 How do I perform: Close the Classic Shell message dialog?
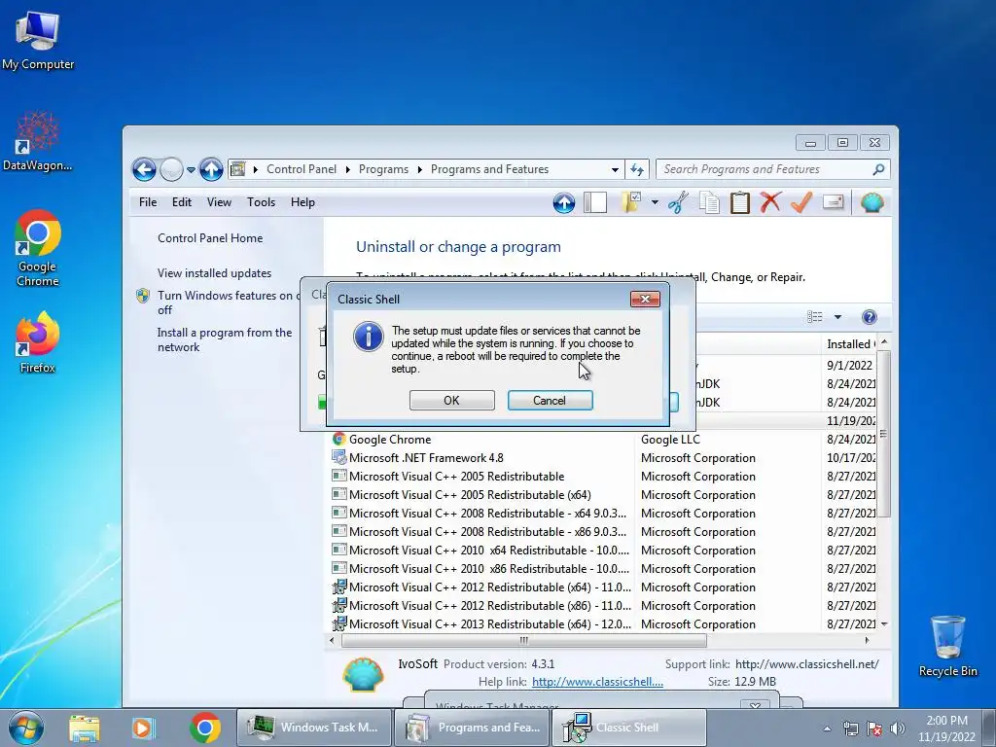coord(645,299)
